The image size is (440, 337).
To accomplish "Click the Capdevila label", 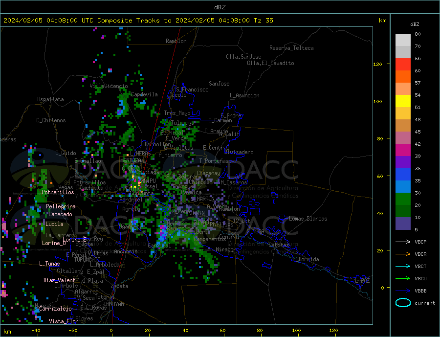I will coord(144,94).
